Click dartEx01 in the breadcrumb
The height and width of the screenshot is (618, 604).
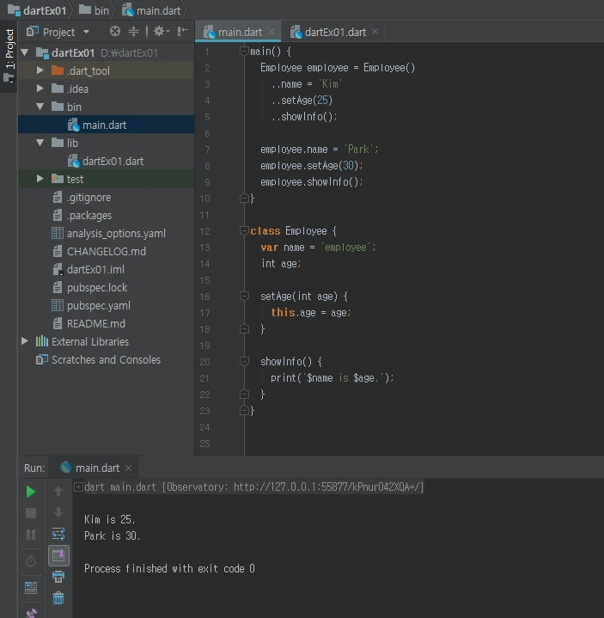(x=37, y=10)
